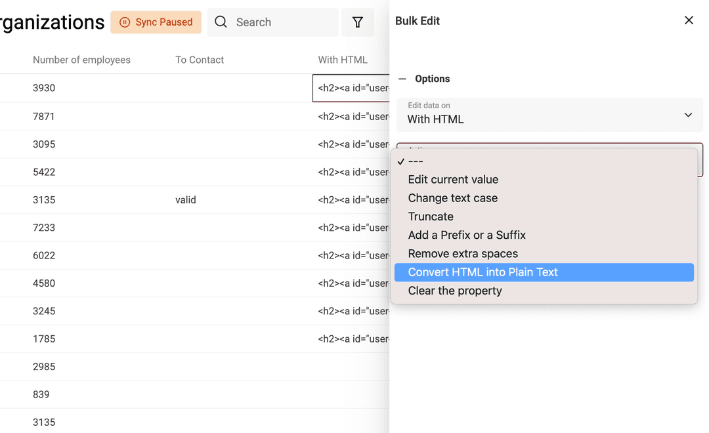The width and height of the screenshot is (709, 433).
Task: Select the checked "---" default option
Action: tap(415, 161)
